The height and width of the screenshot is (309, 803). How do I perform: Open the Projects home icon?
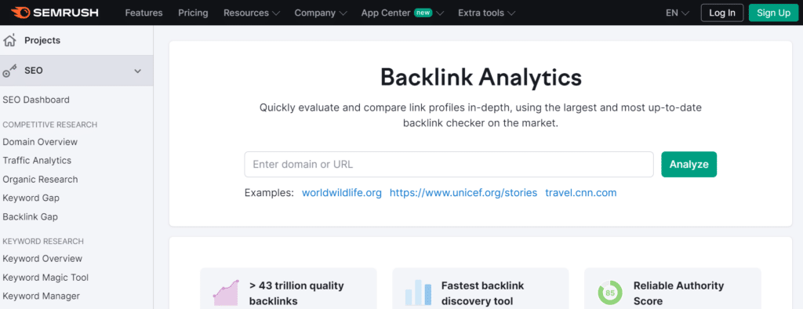point(9,40)
